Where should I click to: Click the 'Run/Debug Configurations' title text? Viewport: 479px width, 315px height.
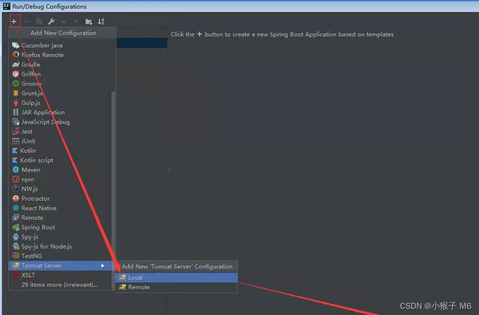click(49, 6)
